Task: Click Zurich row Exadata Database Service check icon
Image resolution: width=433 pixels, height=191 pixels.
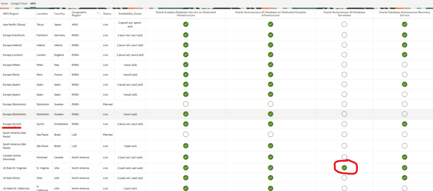Action: tap(186, 124)
